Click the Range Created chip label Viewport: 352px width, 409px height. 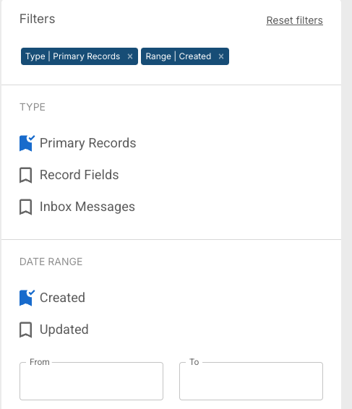(x=179, y=56)
